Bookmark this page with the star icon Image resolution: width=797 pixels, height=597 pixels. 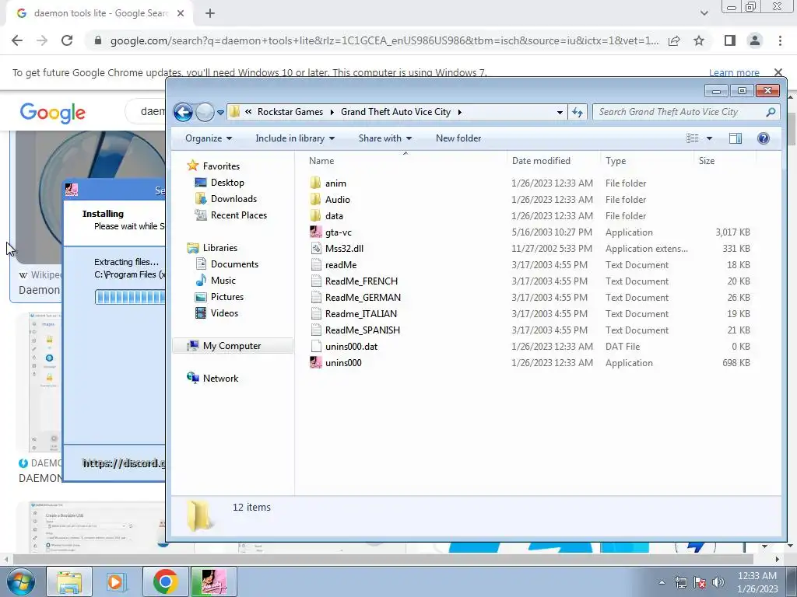(699, 40)
